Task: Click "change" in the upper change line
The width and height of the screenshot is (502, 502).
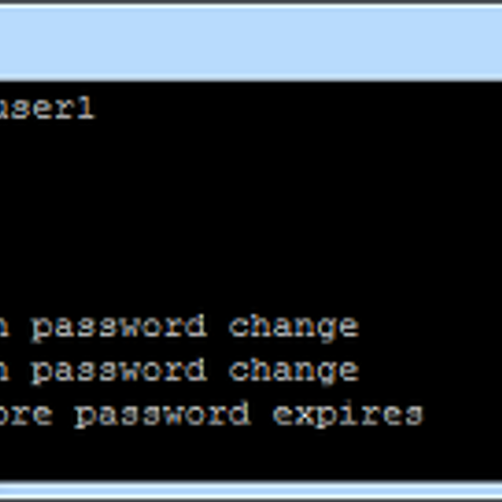Action: pos(294,327)
